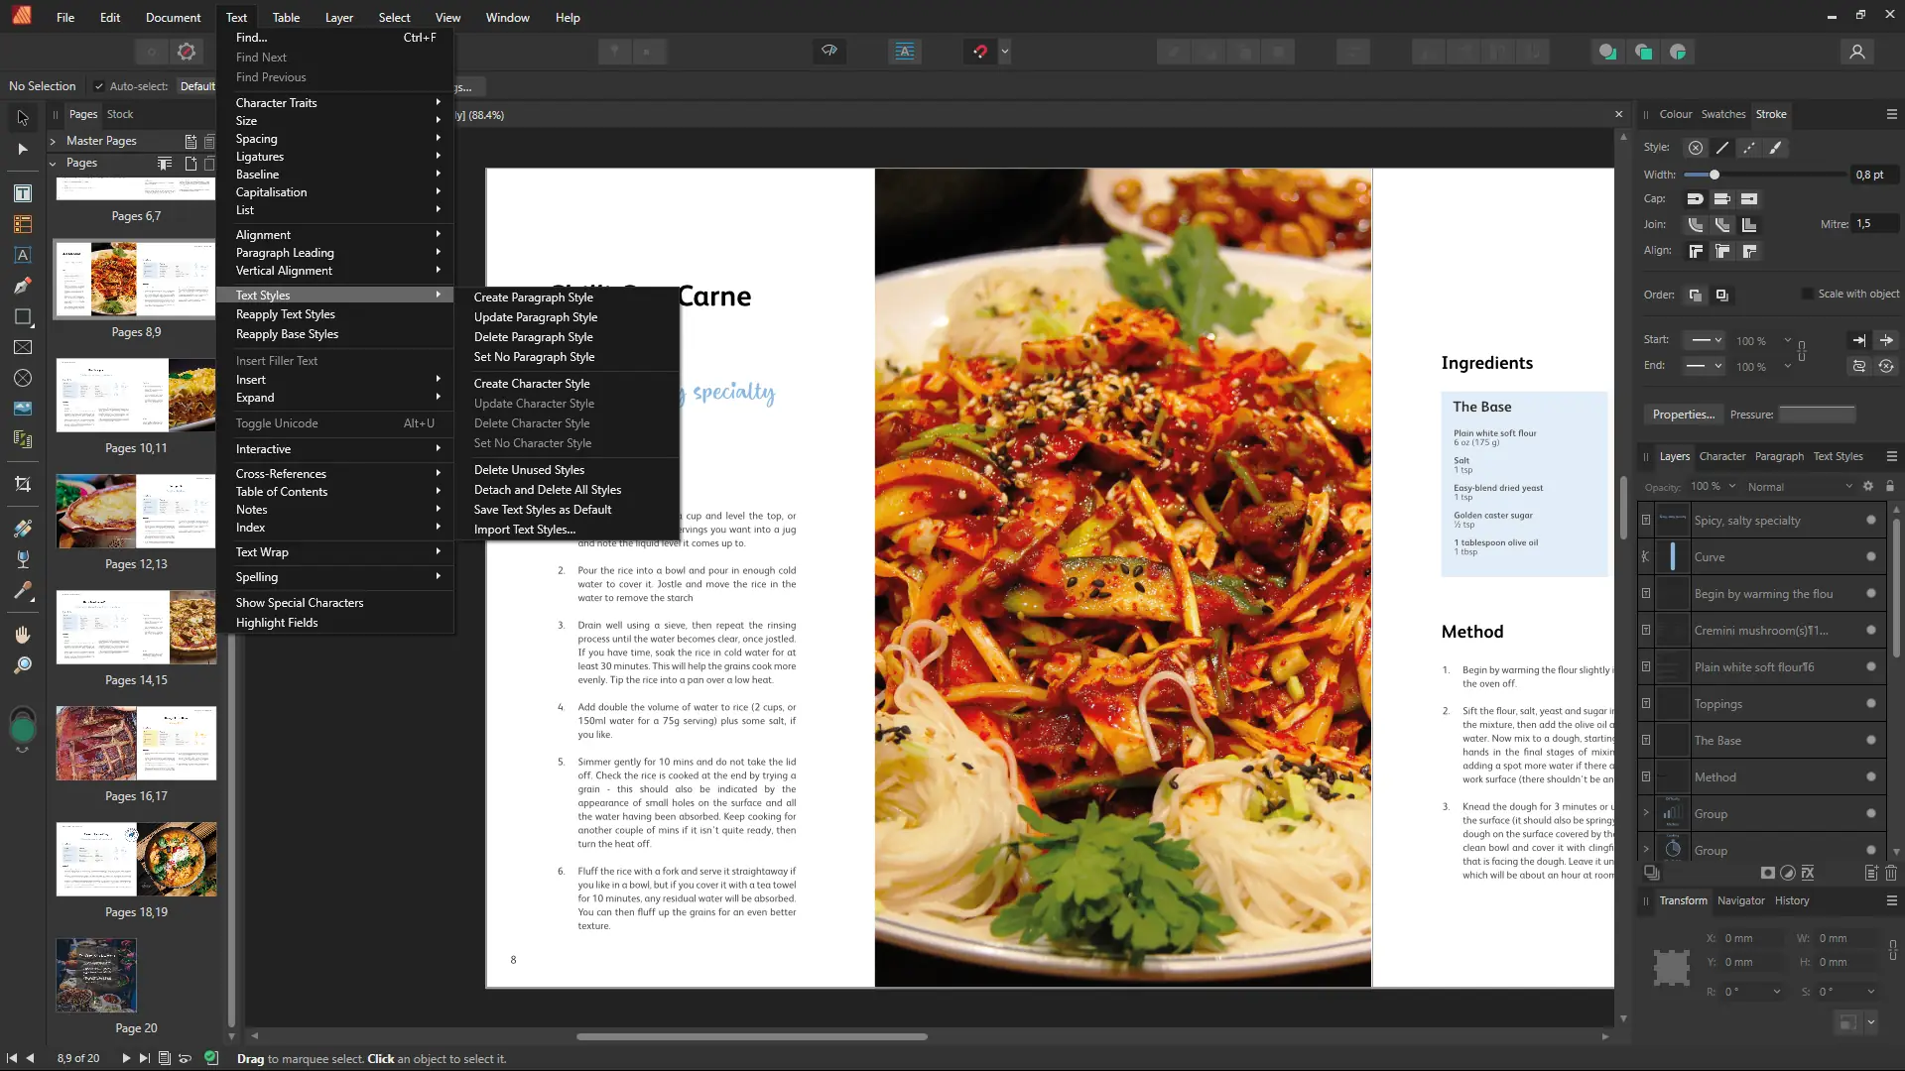Select the Frame Text tool

pyautogui.click(x=22, y=194)
